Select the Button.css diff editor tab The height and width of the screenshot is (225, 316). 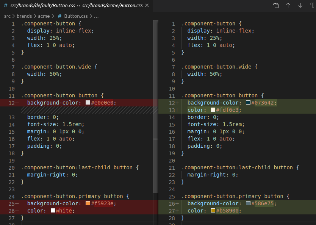[72, 6]
